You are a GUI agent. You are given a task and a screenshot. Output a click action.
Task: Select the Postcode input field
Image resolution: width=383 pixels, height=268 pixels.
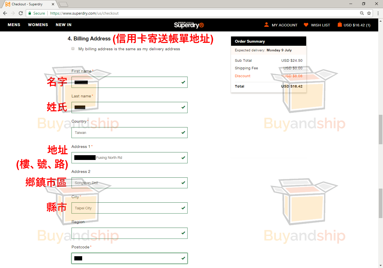[129, 258]
